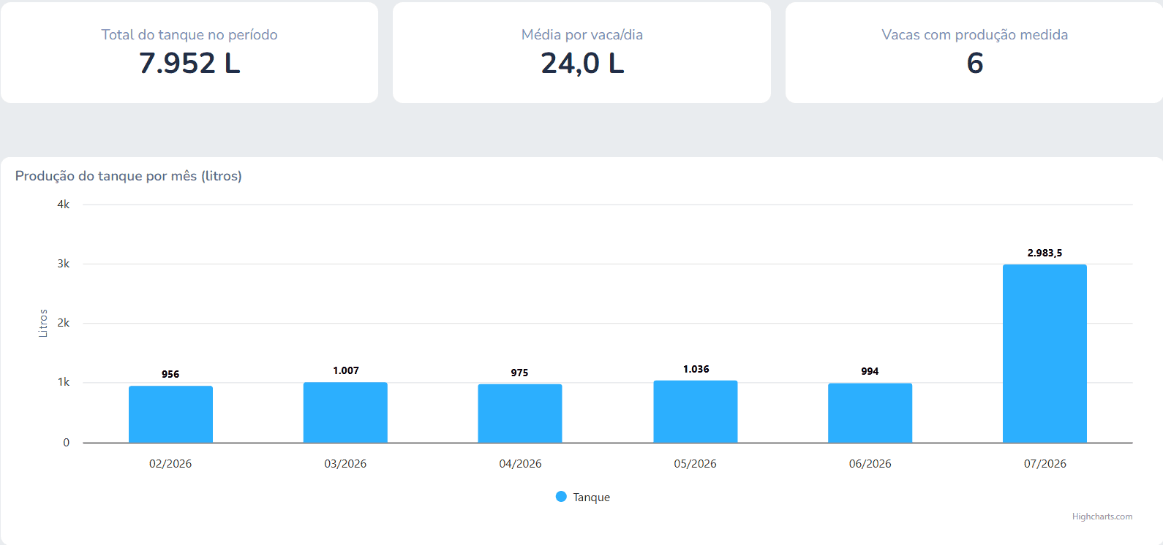Click the 975 data label

[x=519, y=373]
